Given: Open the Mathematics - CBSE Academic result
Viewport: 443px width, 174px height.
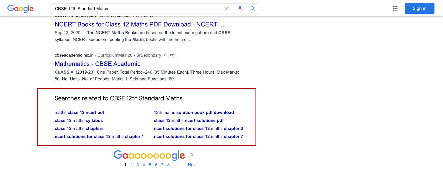Looking at the screenshot, I should coord(97,64).
